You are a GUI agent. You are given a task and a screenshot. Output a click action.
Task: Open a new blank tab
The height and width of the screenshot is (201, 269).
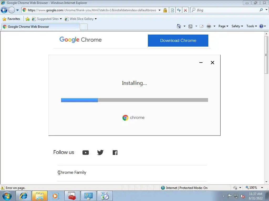(84, 27)
